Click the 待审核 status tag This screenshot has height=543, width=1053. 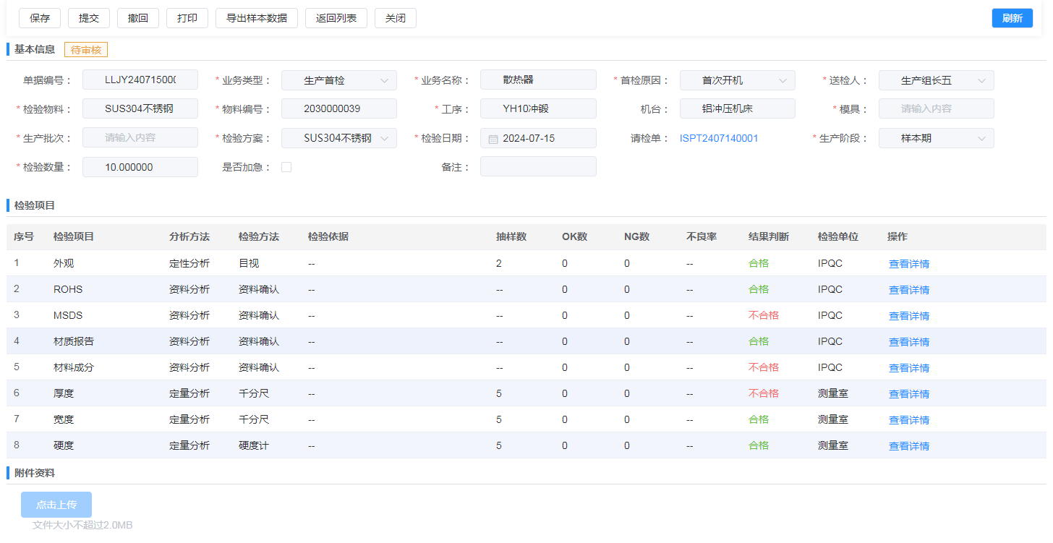[x=86, y=49]
